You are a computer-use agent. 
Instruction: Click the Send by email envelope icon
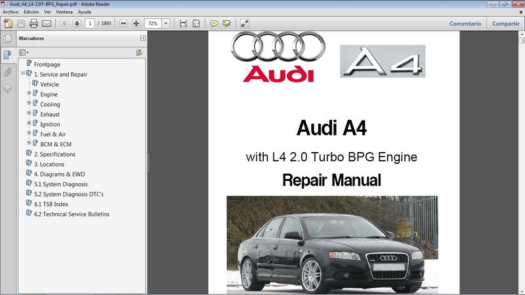(x=47, y=24)
